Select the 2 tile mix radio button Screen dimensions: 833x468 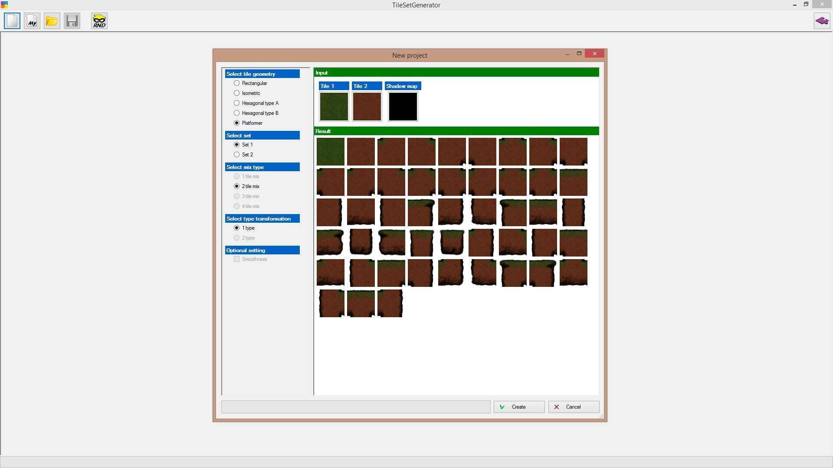237,186
